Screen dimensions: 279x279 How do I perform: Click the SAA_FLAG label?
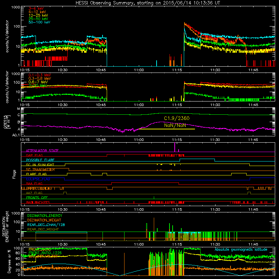coord(34,183)
